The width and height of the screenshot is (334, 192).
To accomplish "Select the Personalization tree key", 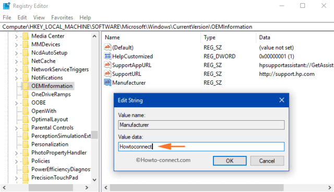I will point(50,144).
